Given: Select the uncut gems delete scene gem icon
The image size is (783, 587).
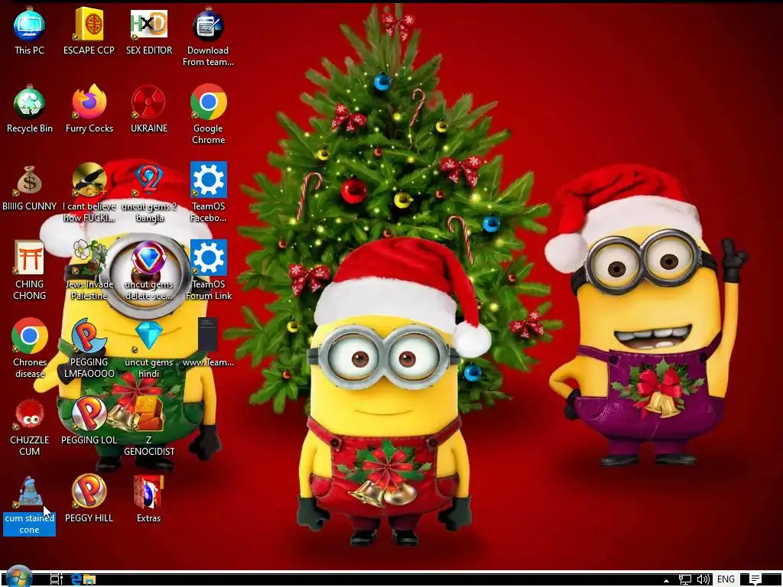Looking at the screenshot, I should [x=149, y=258].
